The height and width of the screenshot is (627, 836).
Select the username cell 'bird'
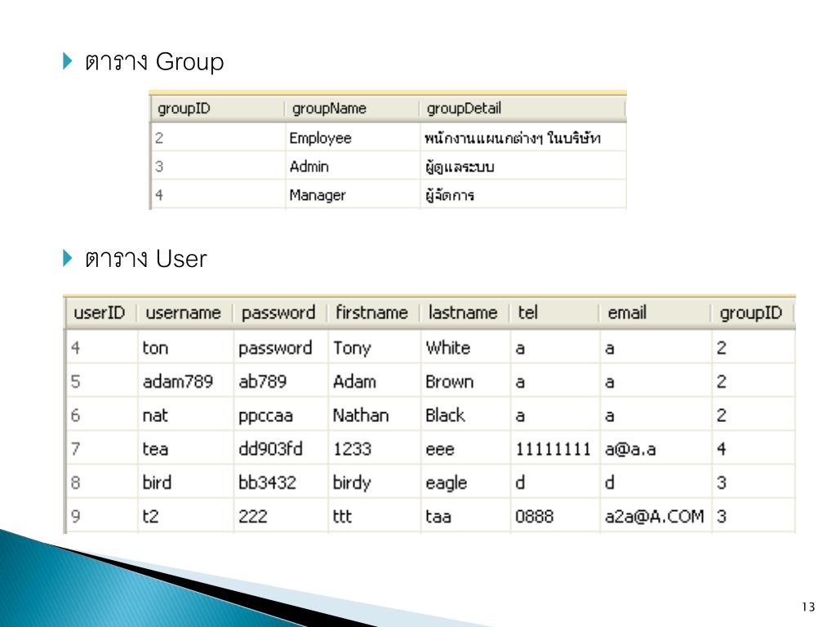pos(185,482)
